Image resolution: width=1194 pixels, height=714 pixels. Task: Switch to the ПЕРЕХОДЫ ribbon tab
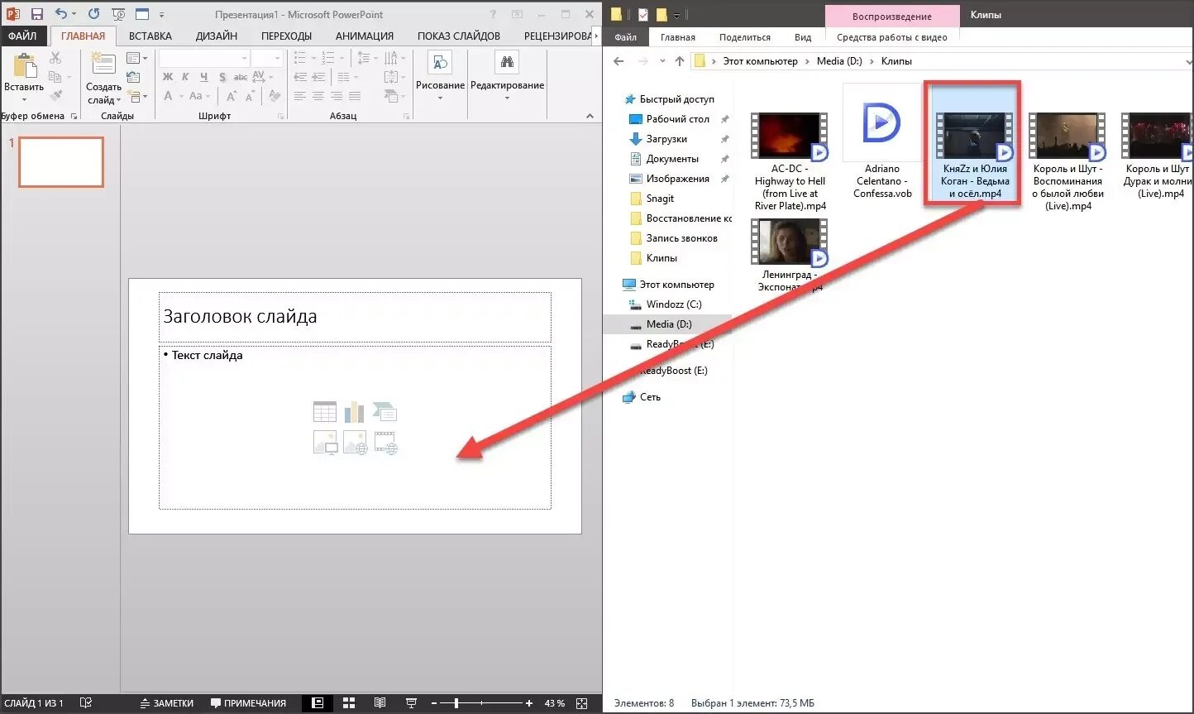pos(286,36)
